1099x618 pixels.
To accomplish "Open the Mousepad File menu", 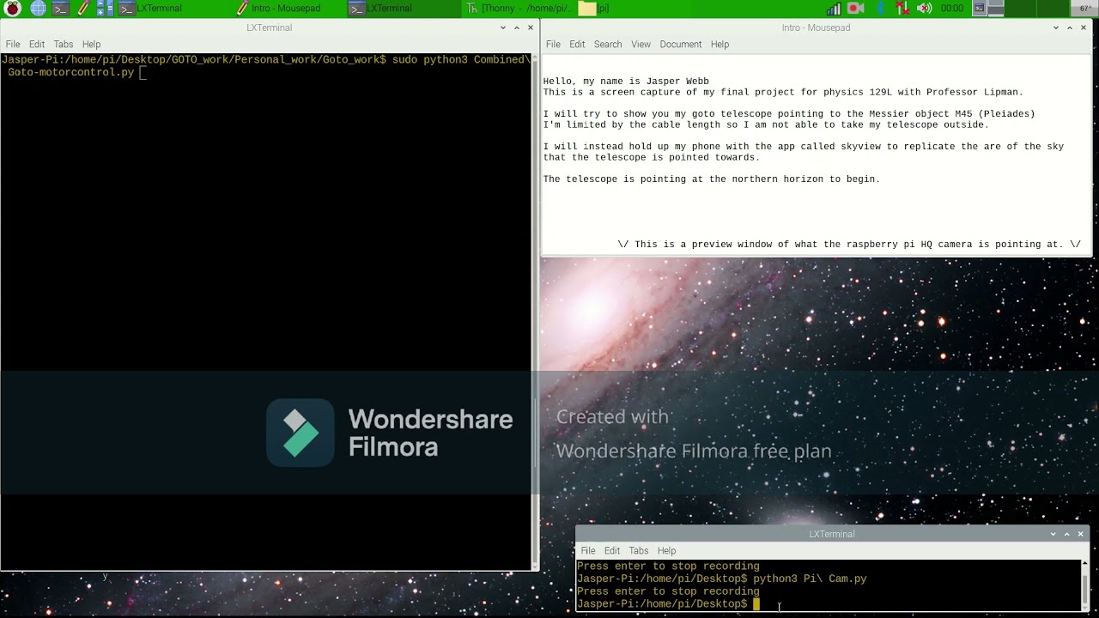I will (x=553, y=44).
